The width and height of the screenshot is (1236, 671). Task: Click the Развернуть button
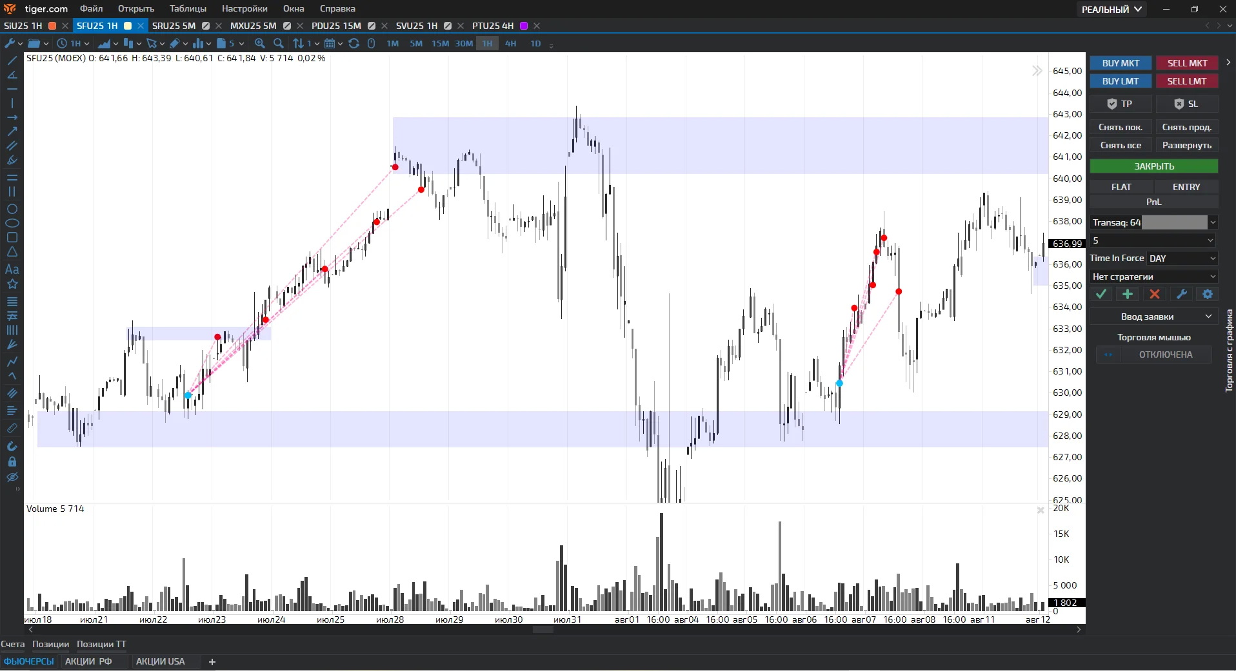pos(1187,146)
